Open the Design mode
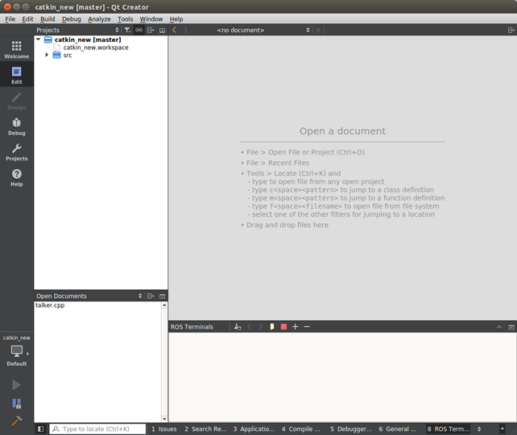This screenshot has width=517, height=435. tap(16, 101)
